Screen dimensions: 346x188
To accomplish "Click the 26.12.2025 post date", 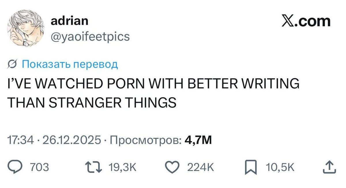I will pos(72,140).
